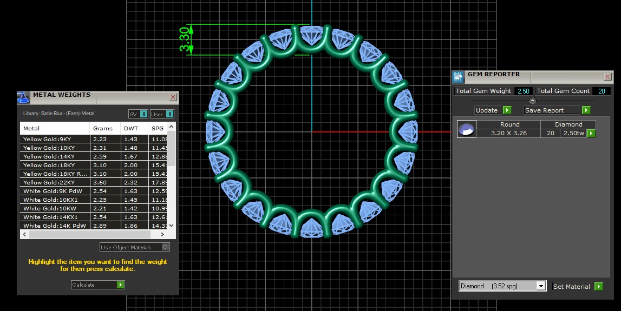Click the metal list scroll right arrow
Viewport: 621px width, 311px height.
pyautogui.click(x=162, y=234)
